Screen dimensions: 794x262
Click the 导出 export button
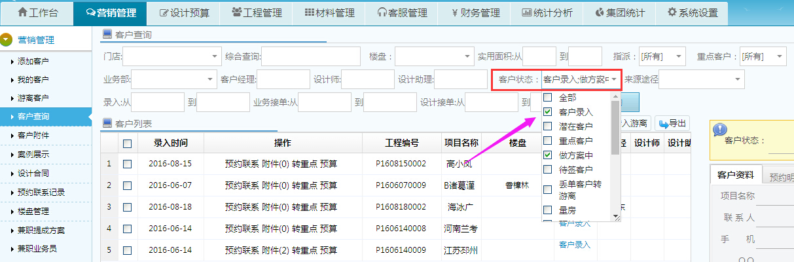pyautogui.click(x=672, y=122)
